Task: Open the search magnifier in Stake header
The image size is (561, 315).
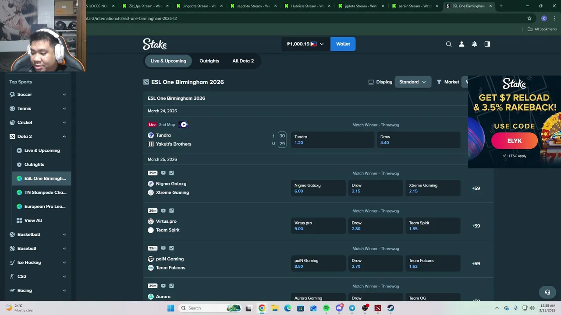Action: tap(449, 44)
